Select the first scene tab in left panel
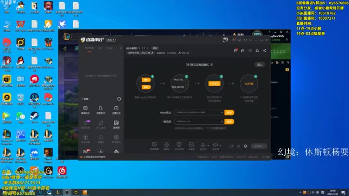 [89, 48]
